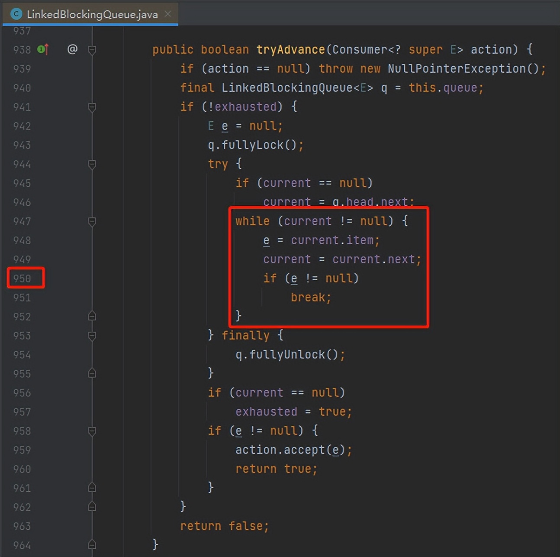Click the fullyLock method call
Screen dimensions: 560x557
(252, 145)
